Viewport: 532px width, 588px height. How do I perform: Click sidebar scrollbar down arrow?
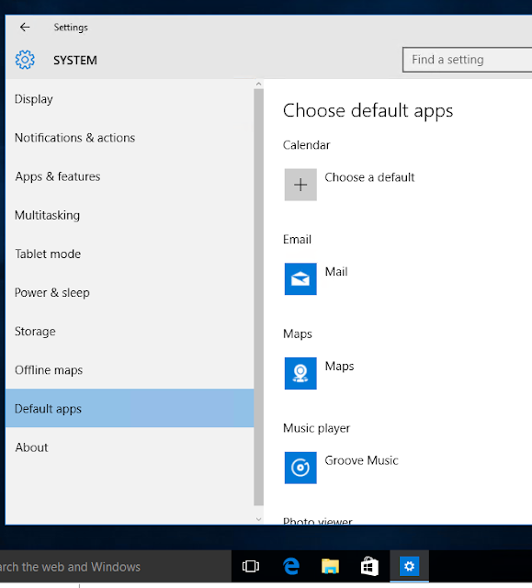(x=258, y=519)
